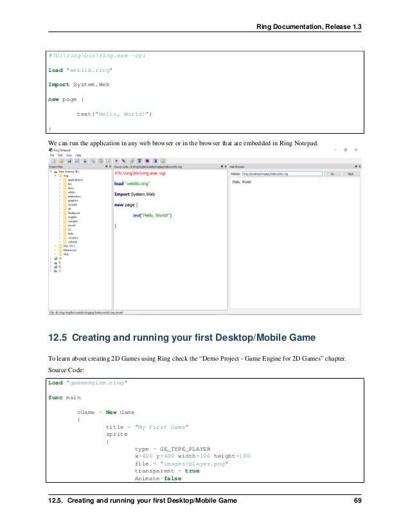Screen dimensions: 410x531
Task: Select the tests folder in tree
Action: pyautogui.click(x=71, y=233)
